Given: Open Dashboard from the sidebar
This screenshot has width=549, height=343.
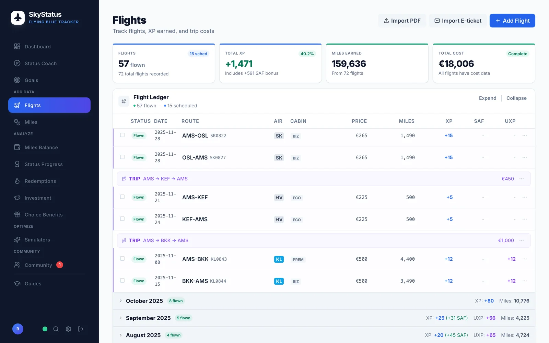Looking at the screenshot, I should click(x=49, y=47).
